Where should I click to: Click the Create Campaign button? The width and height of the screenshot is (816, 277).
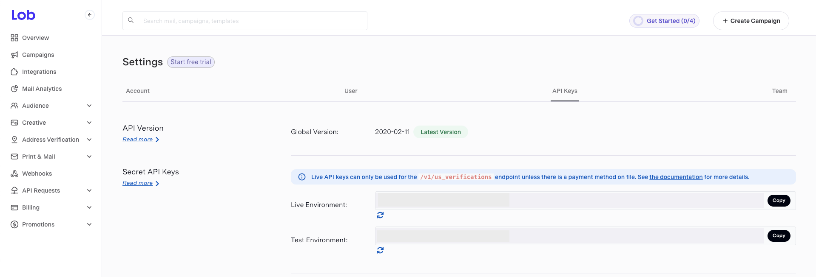(751, 21)
